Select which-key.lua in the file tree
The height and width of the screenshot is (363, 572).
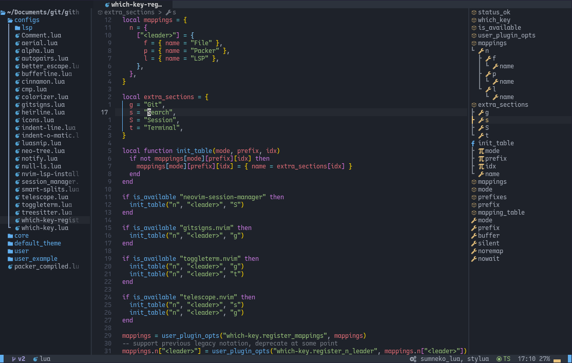[x=44, y=227]
